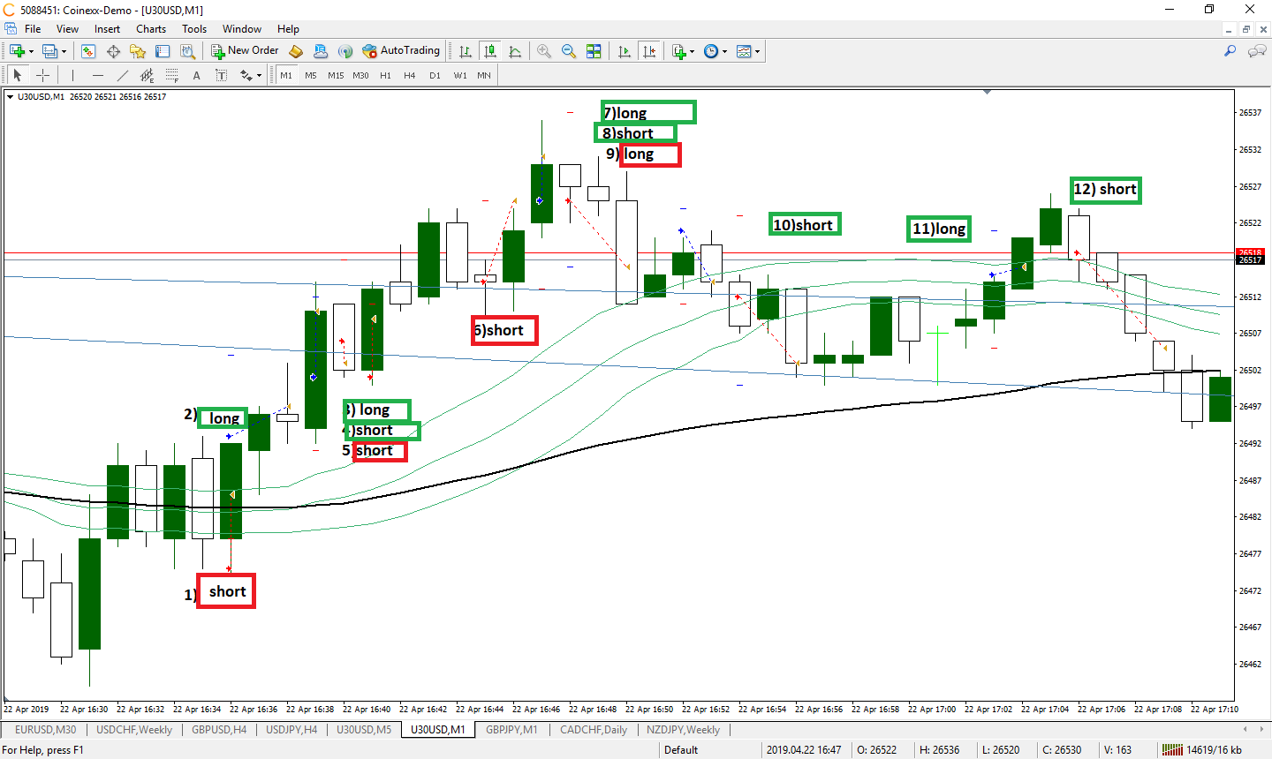Click the New Order button

point(245,51)
